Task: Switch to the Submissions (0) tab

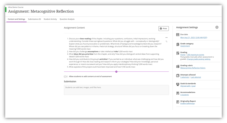Action: pyautogui.click(x=35, y=19)
